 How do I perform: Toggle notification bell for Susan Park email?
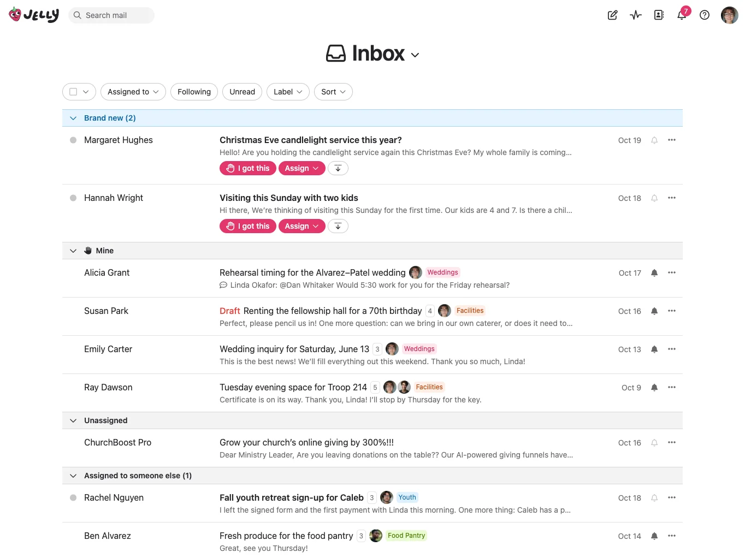click(654, 311)
